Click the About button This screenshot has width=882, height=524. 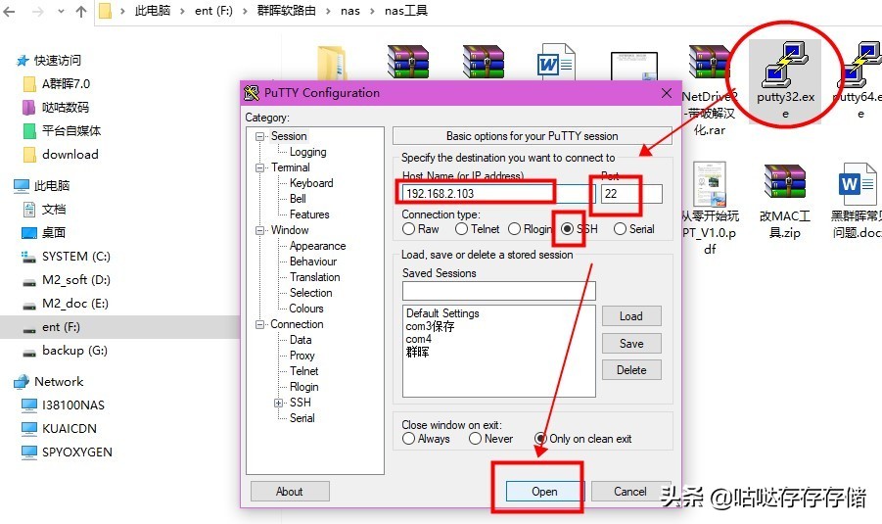tap(290, 492)
